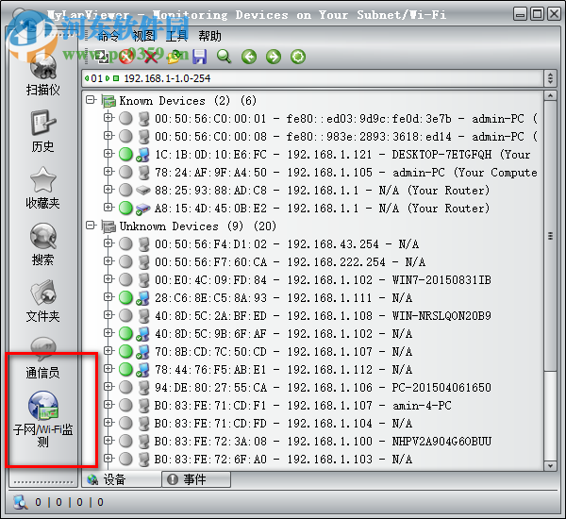Viewport: 566px width, 519px height.
Task: Click the gray status light for 00:E0:4C:09:FD:84
Action: click(x=125, y=279)
